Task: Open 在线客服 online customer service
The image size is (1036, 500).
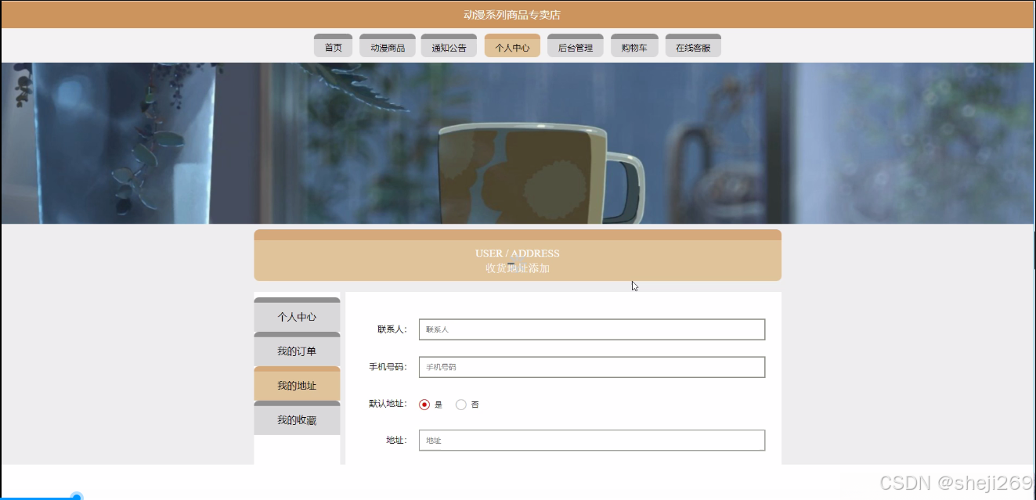Action: tap(692, 45)
